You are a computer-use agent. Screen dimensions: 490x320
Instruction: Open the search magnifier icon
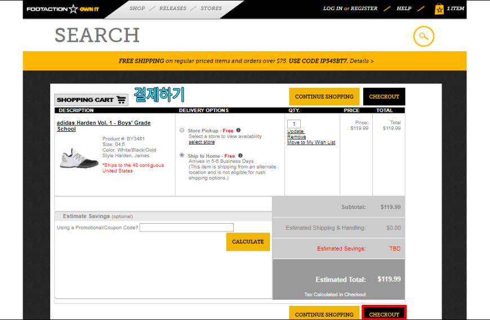pyautogui.click(x=424, y=36)
